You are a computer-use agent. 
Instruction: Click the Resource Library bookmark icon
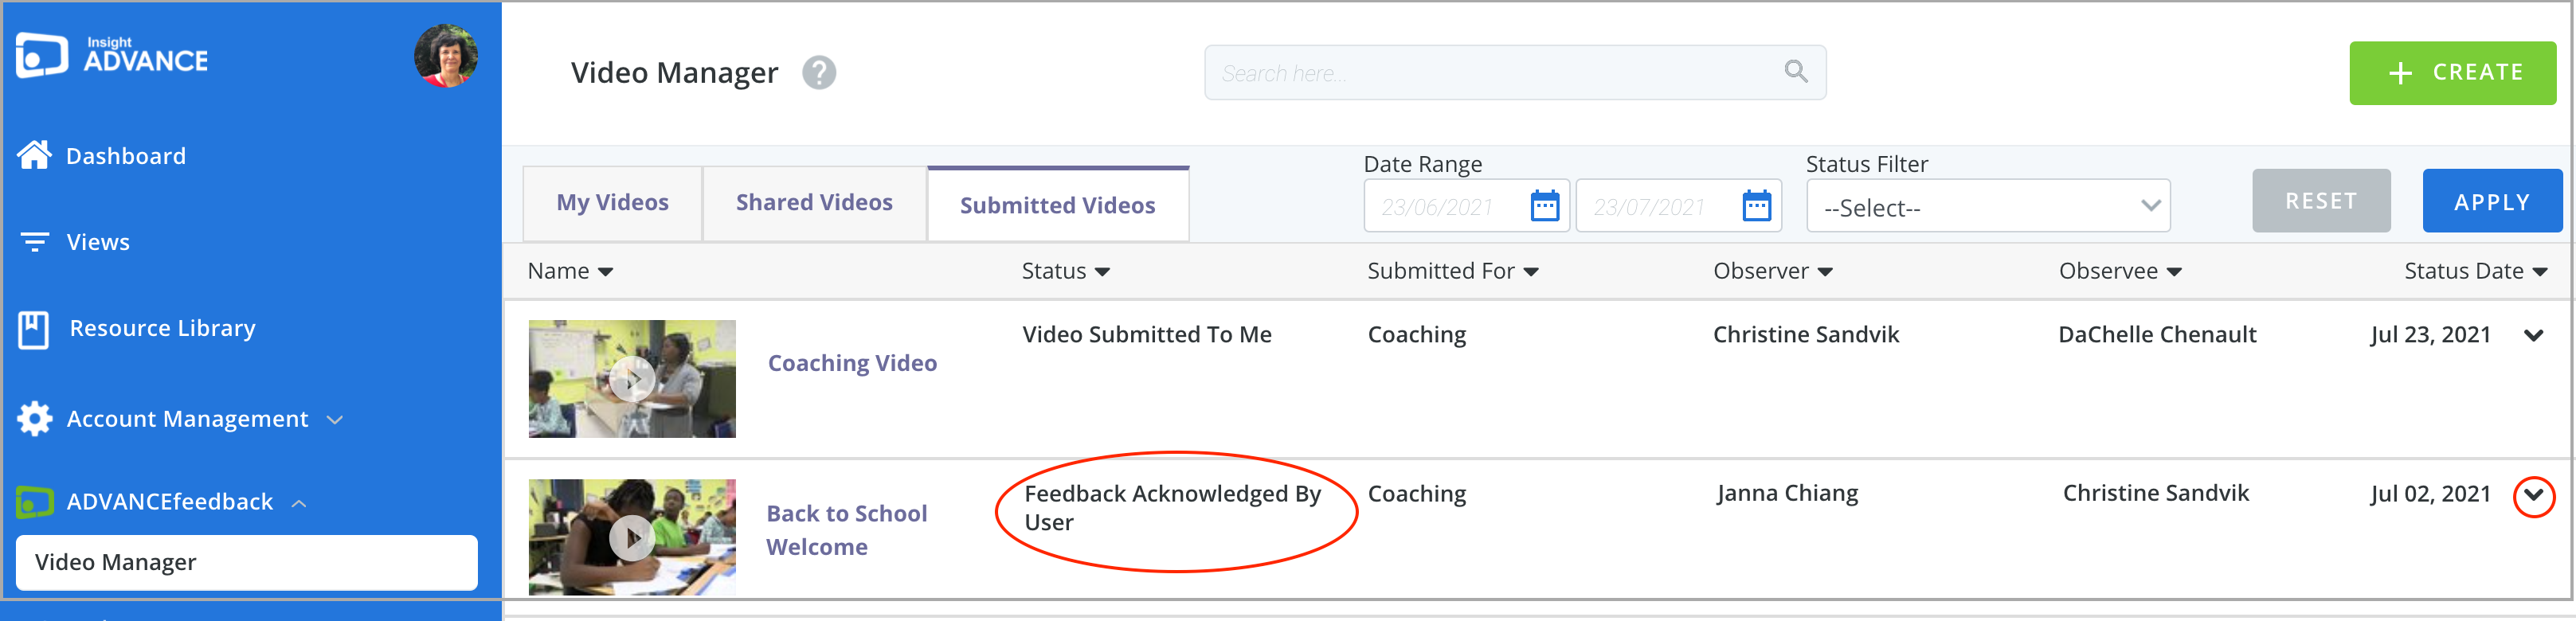point(33,329)
